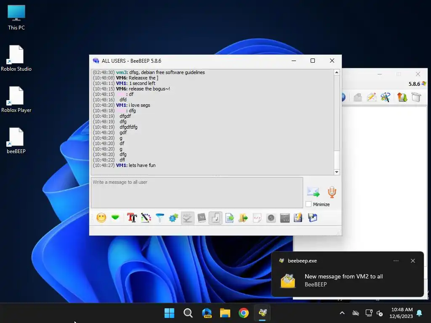Viewport: 431px width, 323px height.
Task: Click message 'VM6: Releasxe the ]'
Action: [x=137, y=78]
